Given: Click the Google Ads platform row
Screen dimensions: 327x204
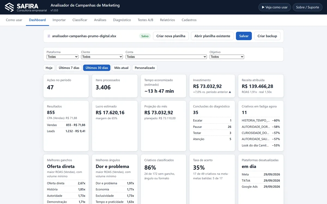Looking at the screenshot, I should 261,187.
